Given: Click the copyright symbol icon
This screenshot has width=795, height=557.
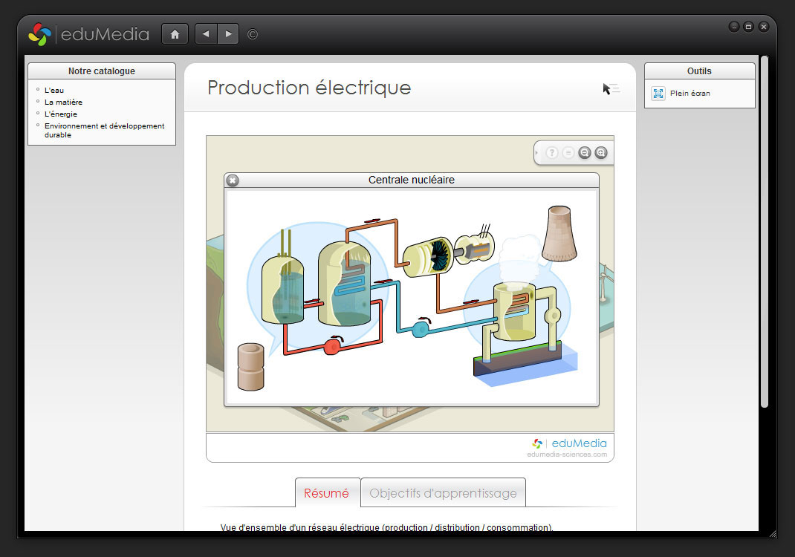Looking at the screenshot, I should click(x=253, y=34).
